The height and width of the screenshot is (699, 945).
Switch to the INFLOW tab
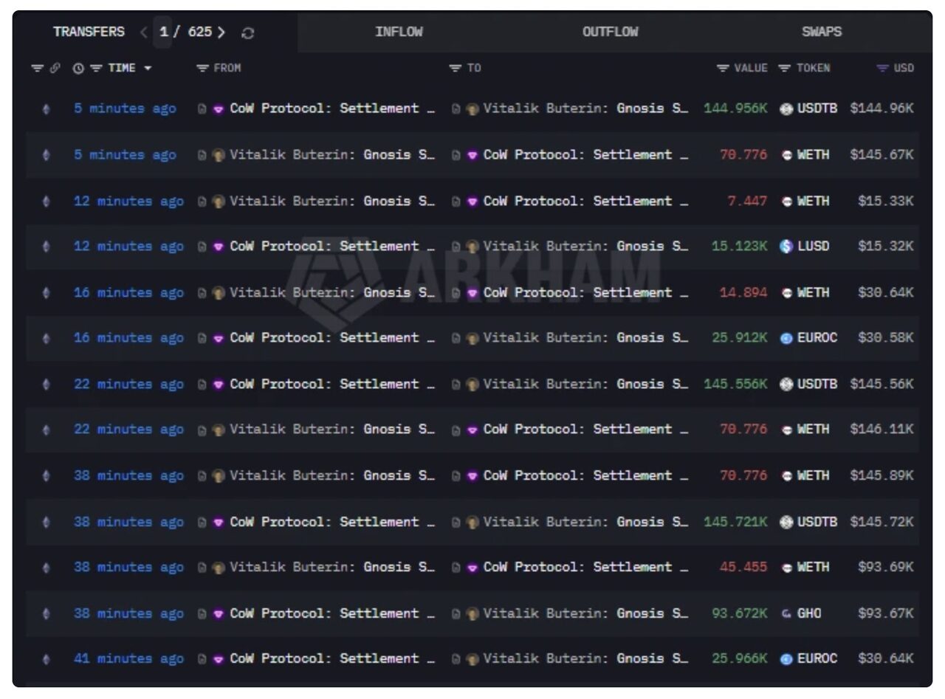(x=399, y=32)
